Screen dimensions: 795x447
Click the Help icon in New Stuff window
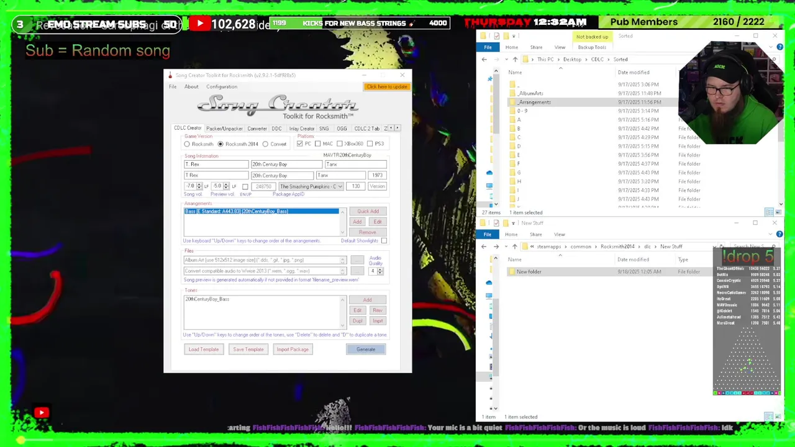coord(779,234)
